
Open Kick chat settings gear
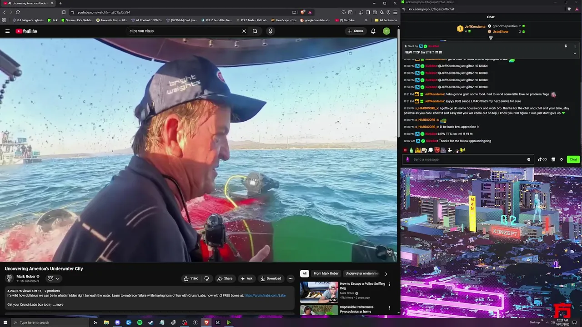[x=562, y=159]
